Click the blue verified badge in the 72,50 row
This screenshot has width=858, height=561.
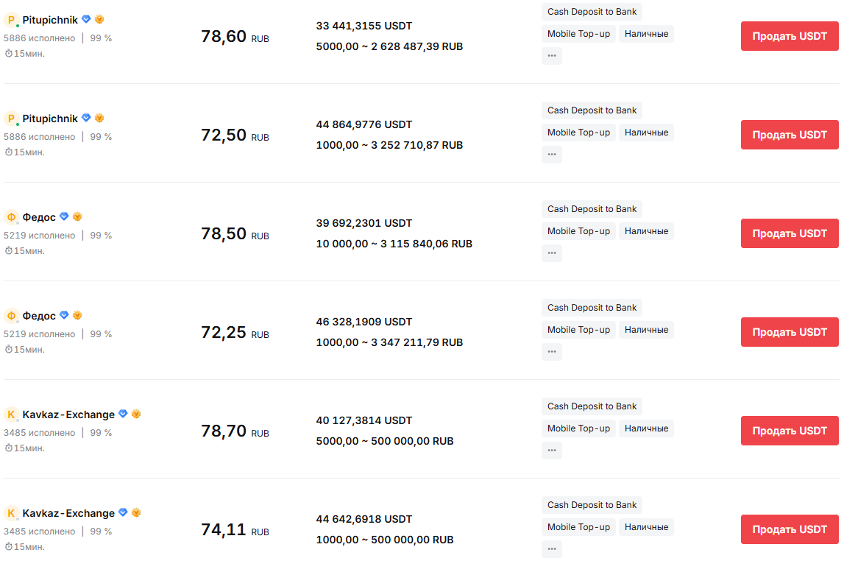pos(86,118)
